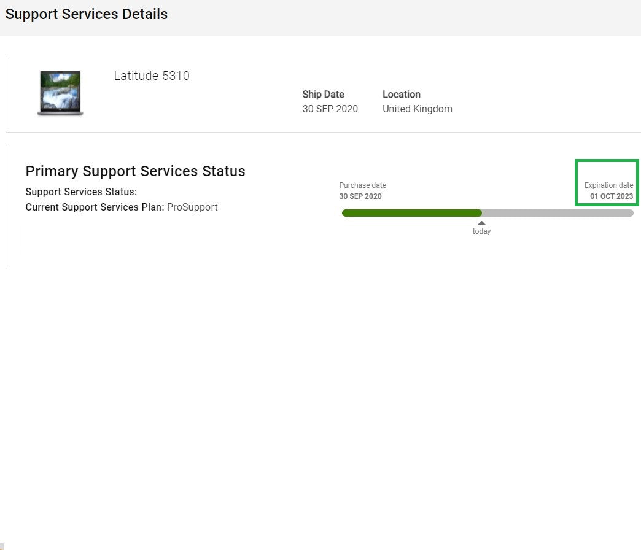Click the green elapsed portion of support bar
The width and height of the screenshot is (641, 550).
(411, 213)
